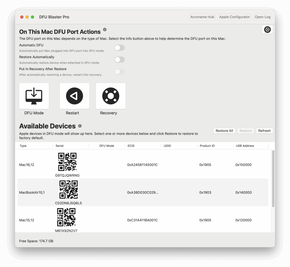Click the DFU Blaster Pro window title
Viewport: 290px width, 267px height.
54,17
